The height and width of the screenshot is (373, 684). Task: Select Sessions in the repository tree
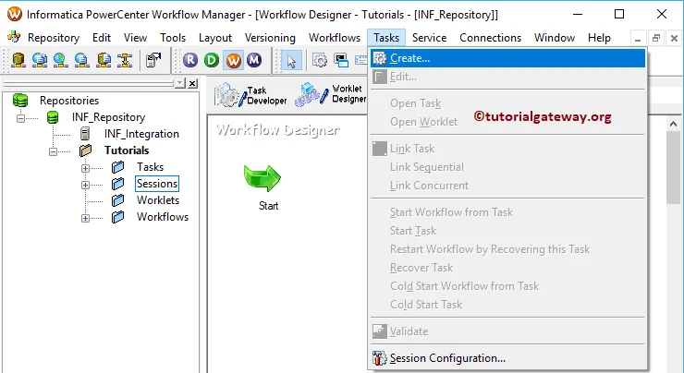click(x=157, y=184)
